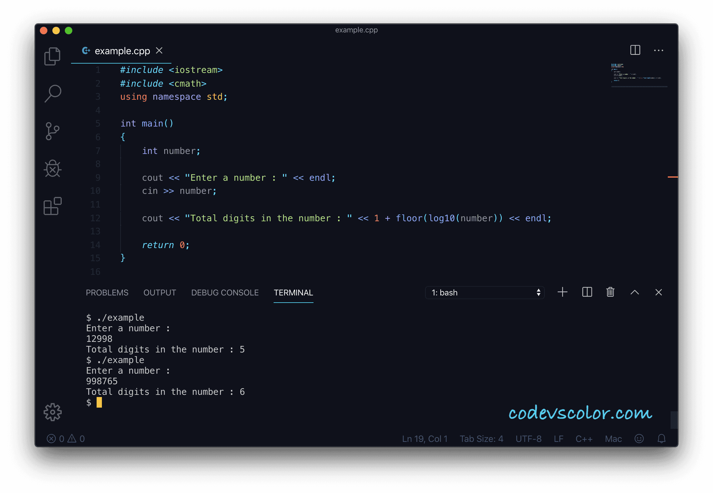Image resolution: width=713 pixels, height=493 pixels.
Task: Create new terminal with plus icon
Action: coord(562,292)
